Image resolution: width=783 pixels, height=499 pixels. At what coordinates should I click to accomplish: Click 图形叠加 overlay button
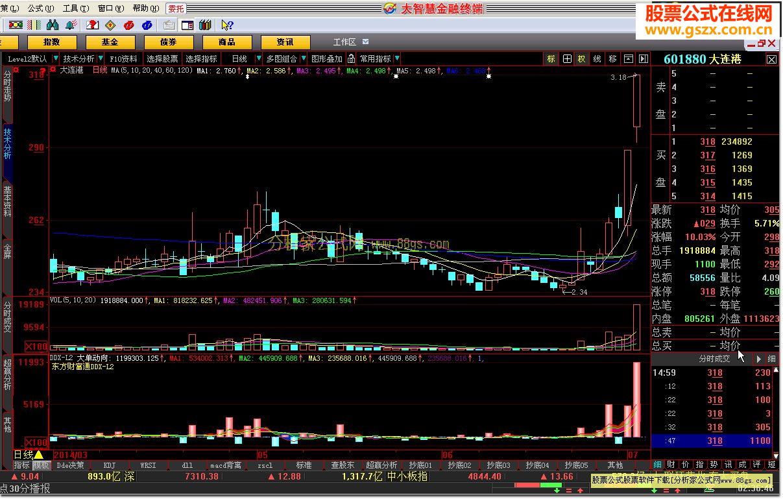(327, 59)
